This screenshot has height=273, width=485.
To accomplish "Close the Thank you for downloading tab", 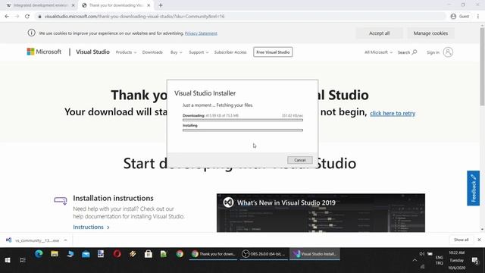I will tap(149, 5).
